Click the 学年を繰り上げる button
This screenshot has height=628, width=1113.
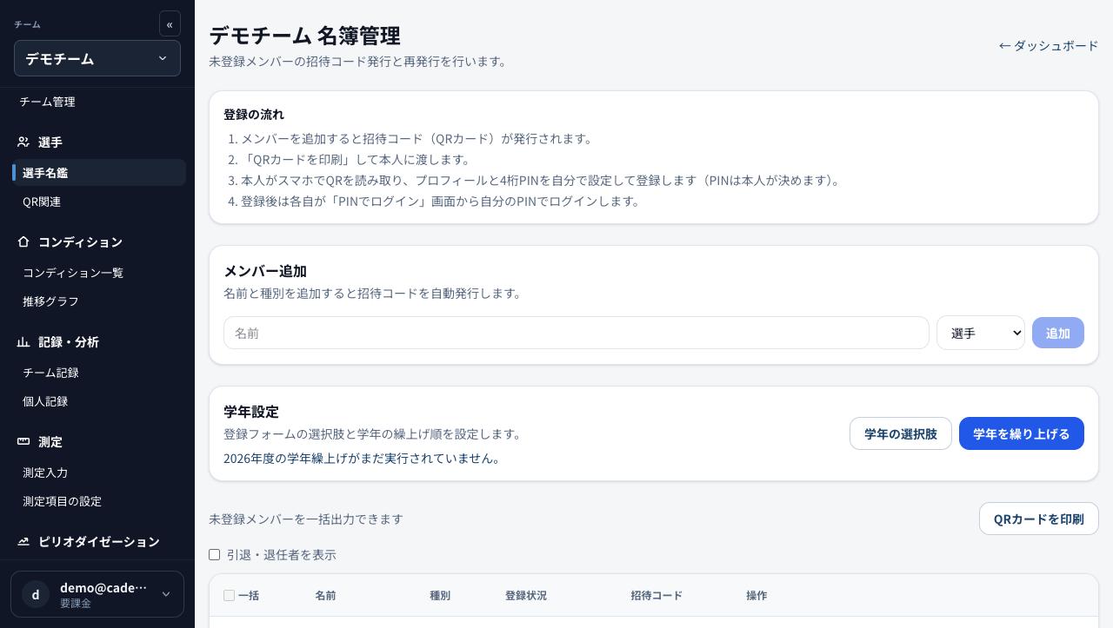coord(1022,433)
